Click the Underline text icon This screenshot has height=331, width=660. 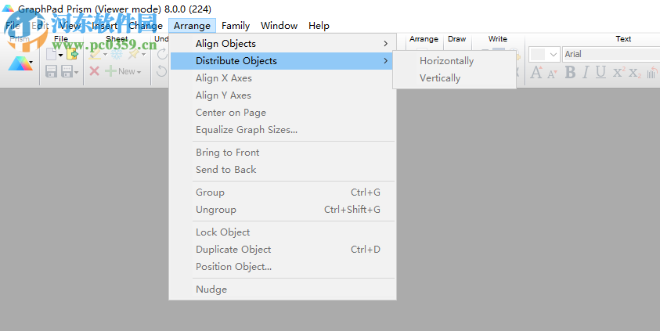tap(600, 73)
